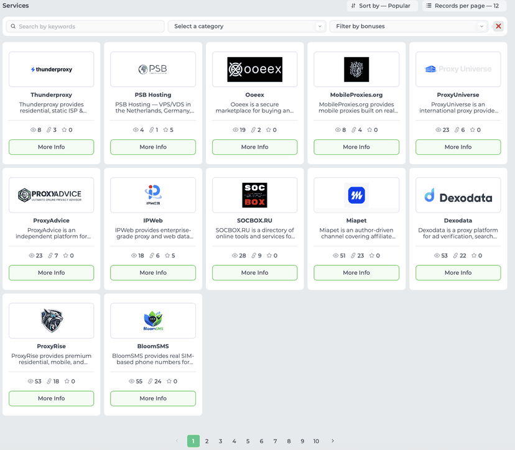Image resolution: width=515 pixels, height=450 pixels.
Task: Click the ProxyRise wolf shield logo
Action: [52, 321]
